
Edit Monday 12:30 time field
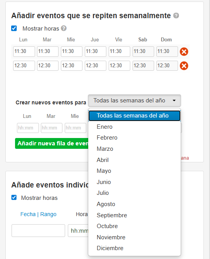pos(24,66)
